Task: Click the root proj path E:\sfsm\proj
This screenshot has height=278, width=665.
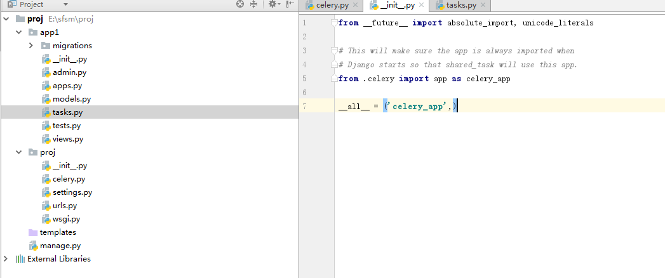Action: point(71,19)
